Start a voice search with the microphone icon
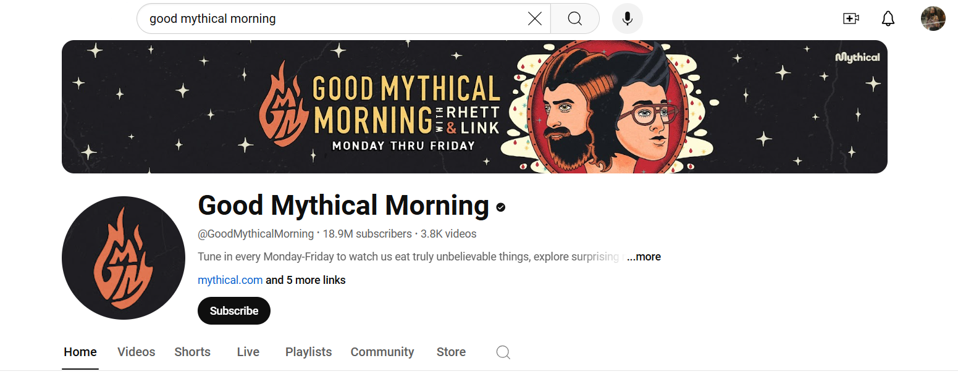958x374 pixels. click(x=627, y=19)
